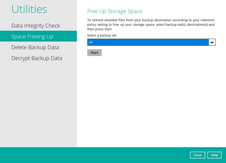Click the 'Free Up Storage Space' heading
The image size is (226, 163).
(x=115, y=11)
